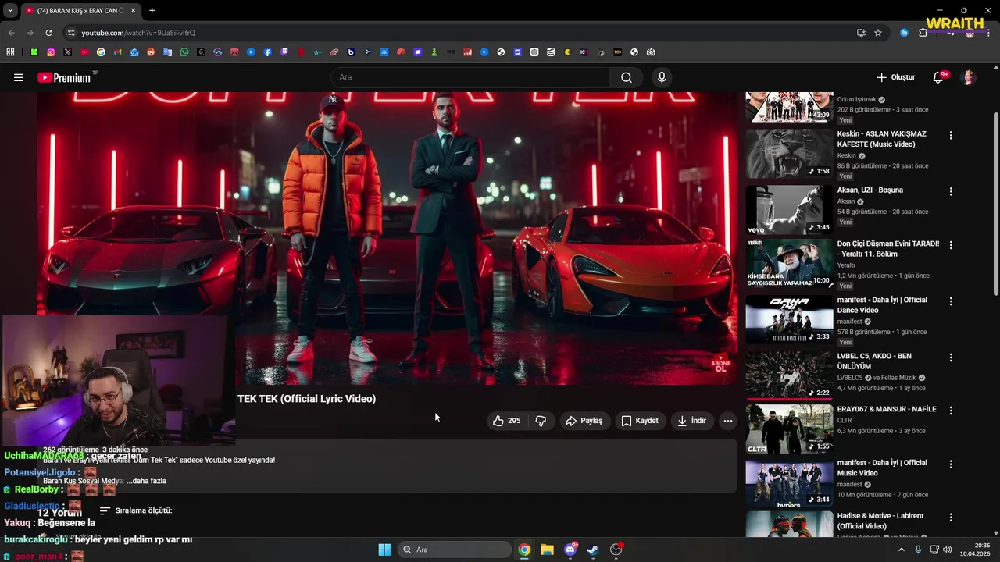Open Steam from the taskbar
Viewport: 1000px width, 562px height.
[x=593, y=550]
